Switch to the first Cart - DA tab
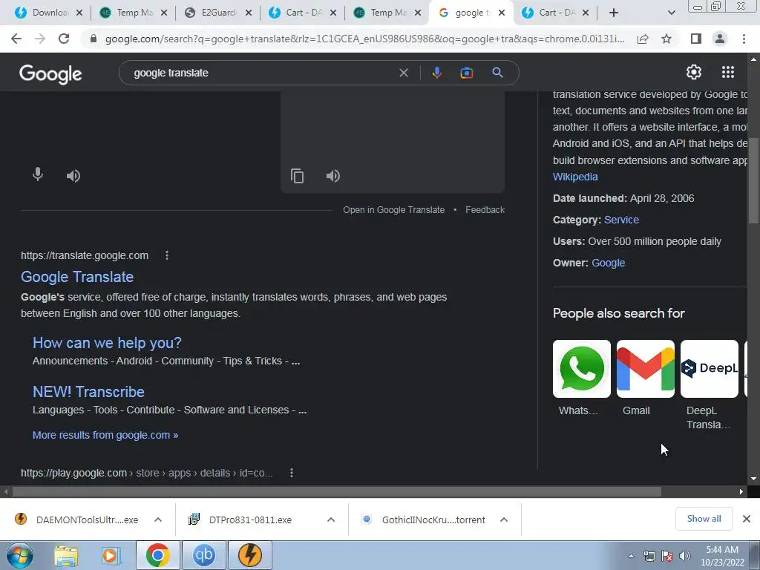760x570 pixels. [302, 13]
